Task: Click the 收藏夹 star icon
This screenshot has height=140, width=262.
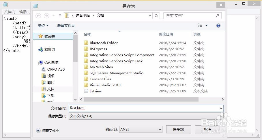Action: (x=41, y=36)
